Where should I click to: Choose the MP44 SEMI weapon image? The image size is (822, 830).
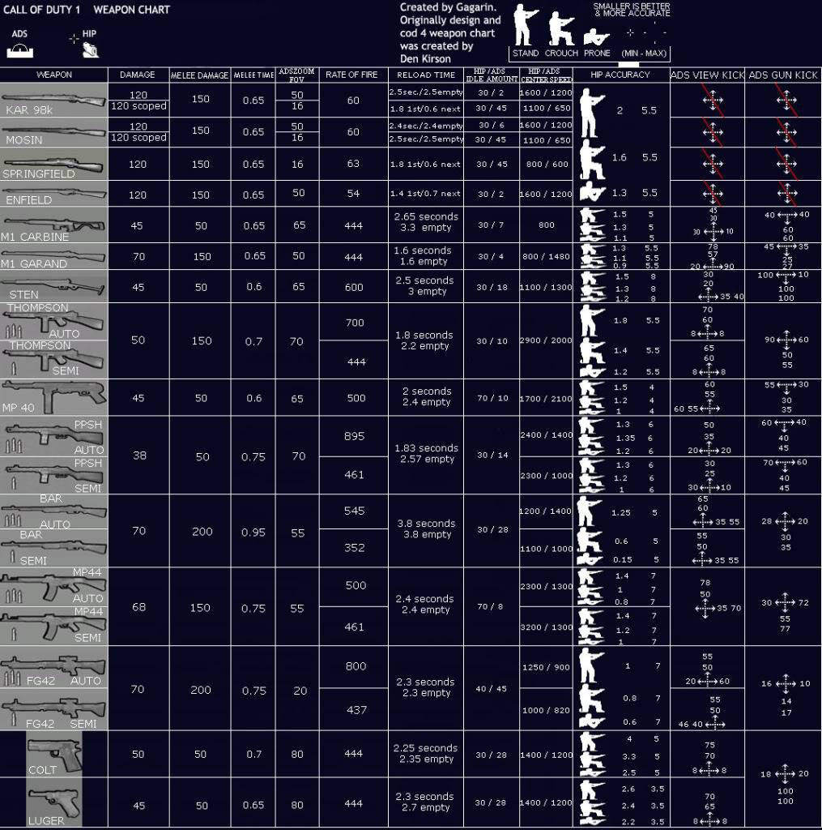point(53,626)
